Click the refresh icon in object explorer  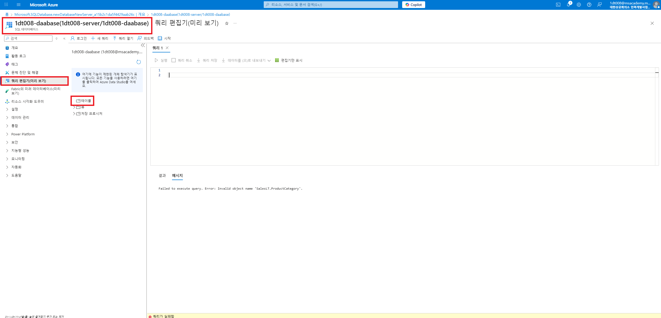coord(139,62)
